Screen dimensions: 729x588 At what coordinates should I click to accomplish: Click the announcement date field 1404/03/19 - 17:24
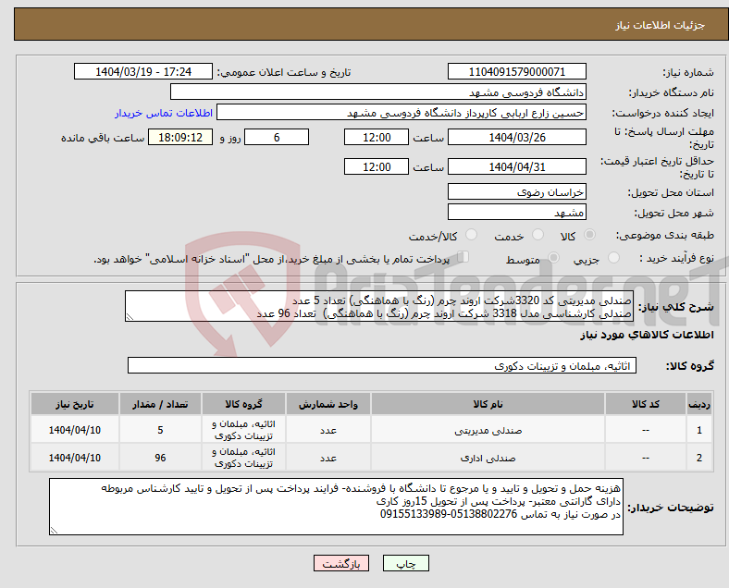(x=143, y=72)
